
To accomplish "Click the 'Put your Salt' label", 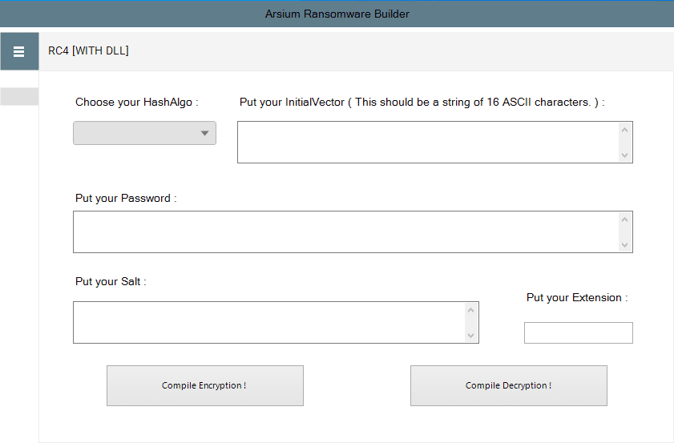I will click(x=111, y=282).
